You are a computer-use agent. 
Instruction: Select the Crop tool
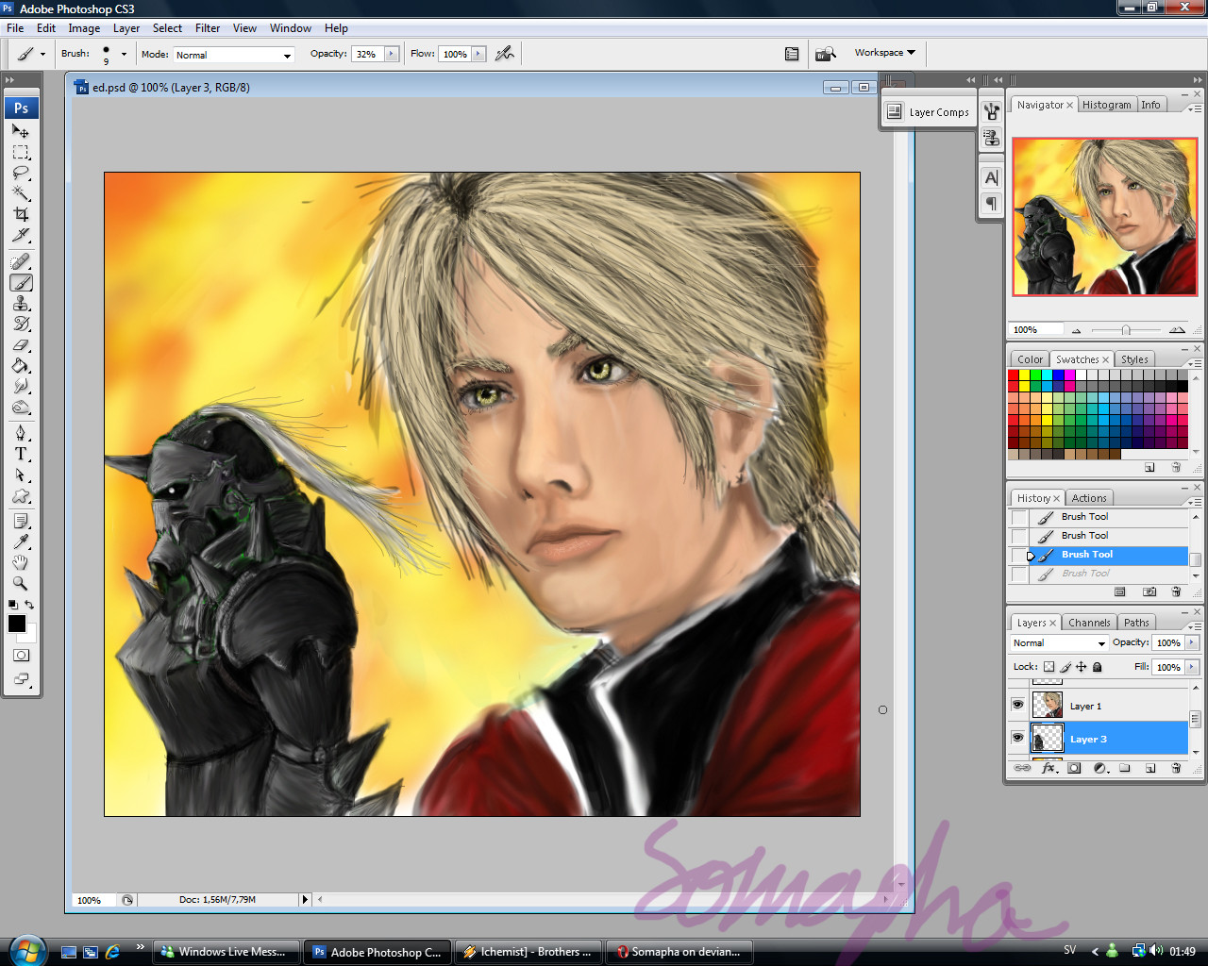21,215
